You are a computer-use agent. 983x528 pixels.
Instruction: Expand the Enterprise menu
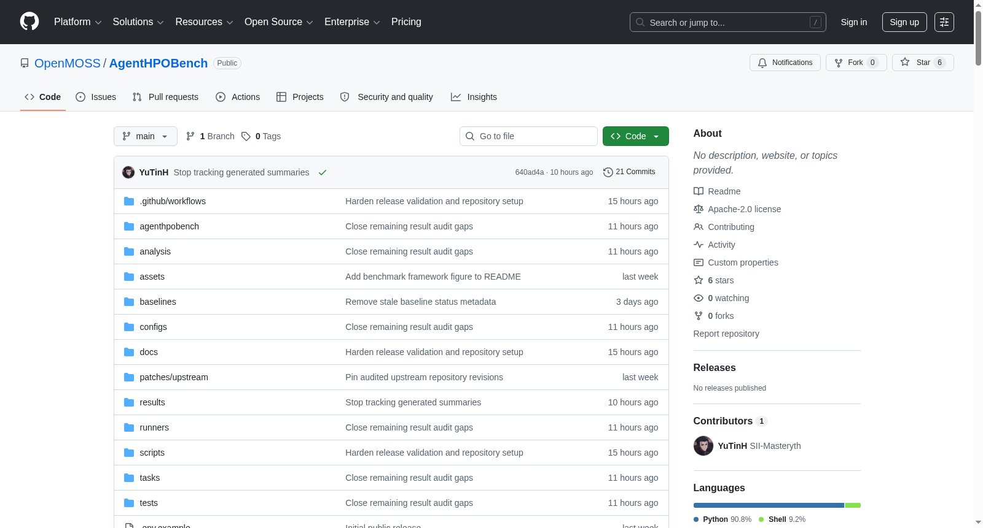pos(352,22)
